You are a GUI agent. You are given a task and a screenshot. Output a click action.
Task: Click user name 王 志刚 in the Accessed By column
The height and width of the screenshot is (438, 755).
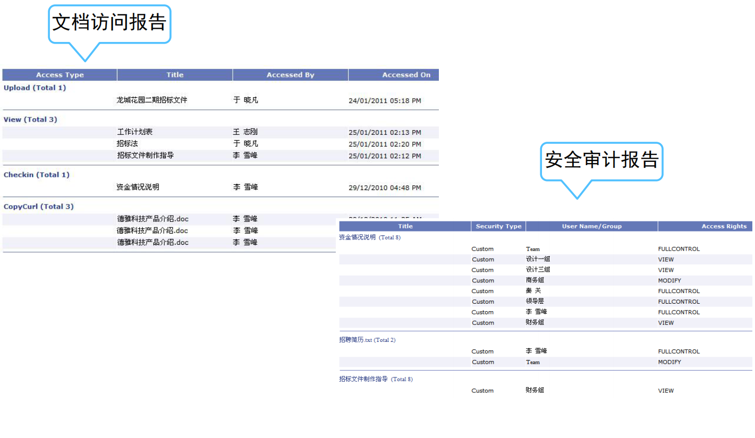(245, 132)
